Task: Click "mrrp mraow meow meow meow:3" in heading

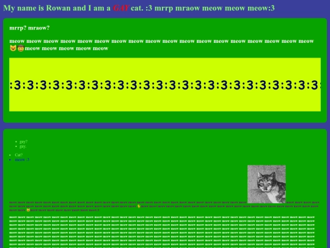Action: click(215, 8)
